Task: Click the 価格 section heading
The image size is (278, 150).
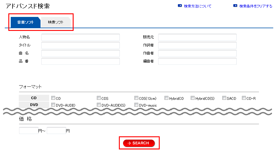Action: pyautogui.click(x=25, y=119)
